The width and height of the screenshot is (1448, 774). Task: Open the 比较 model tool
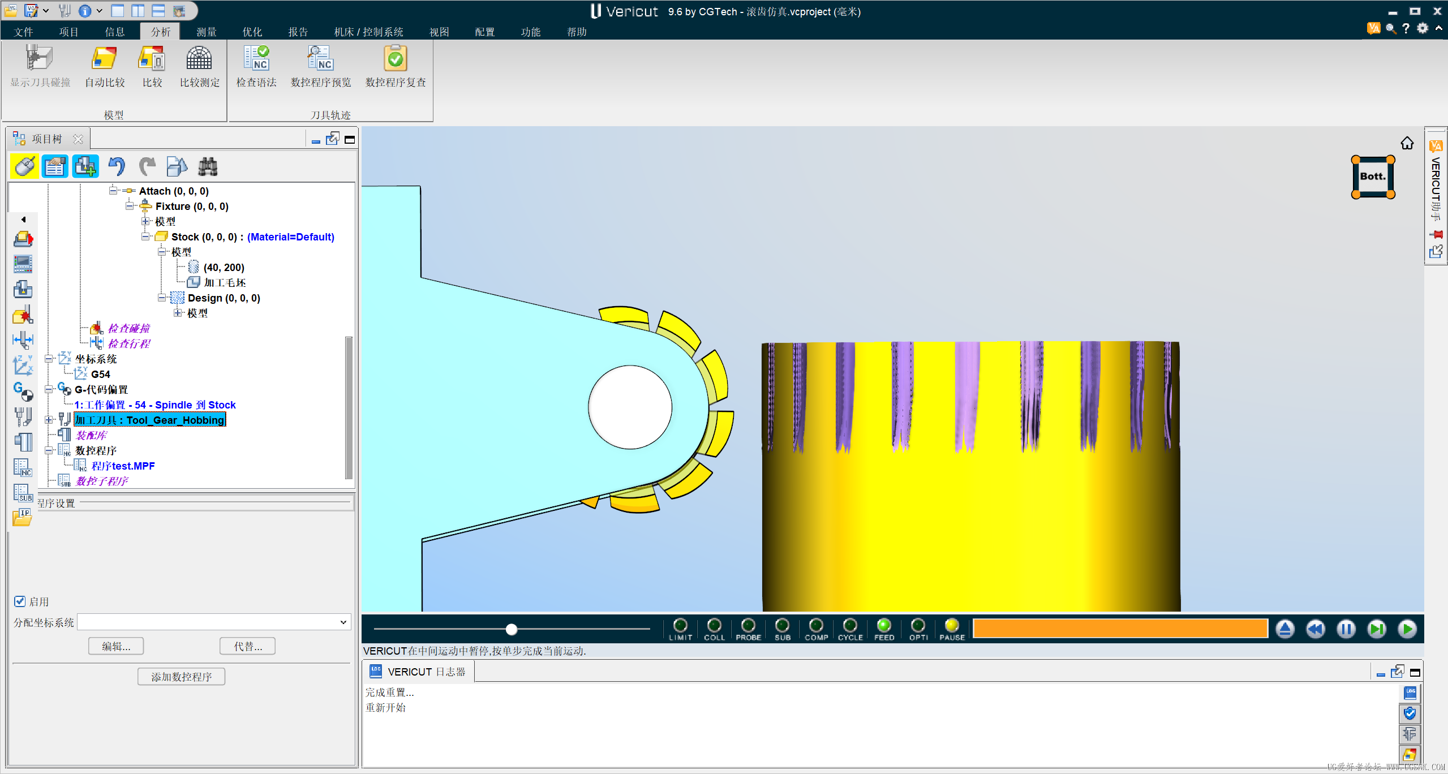(x=152, y=67)
